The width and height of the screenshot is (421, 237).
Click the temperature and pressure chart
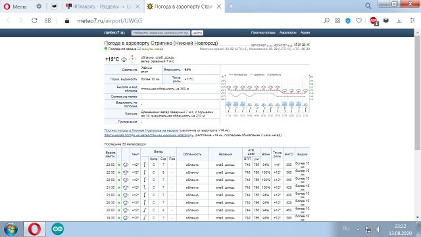coord(267,95)
